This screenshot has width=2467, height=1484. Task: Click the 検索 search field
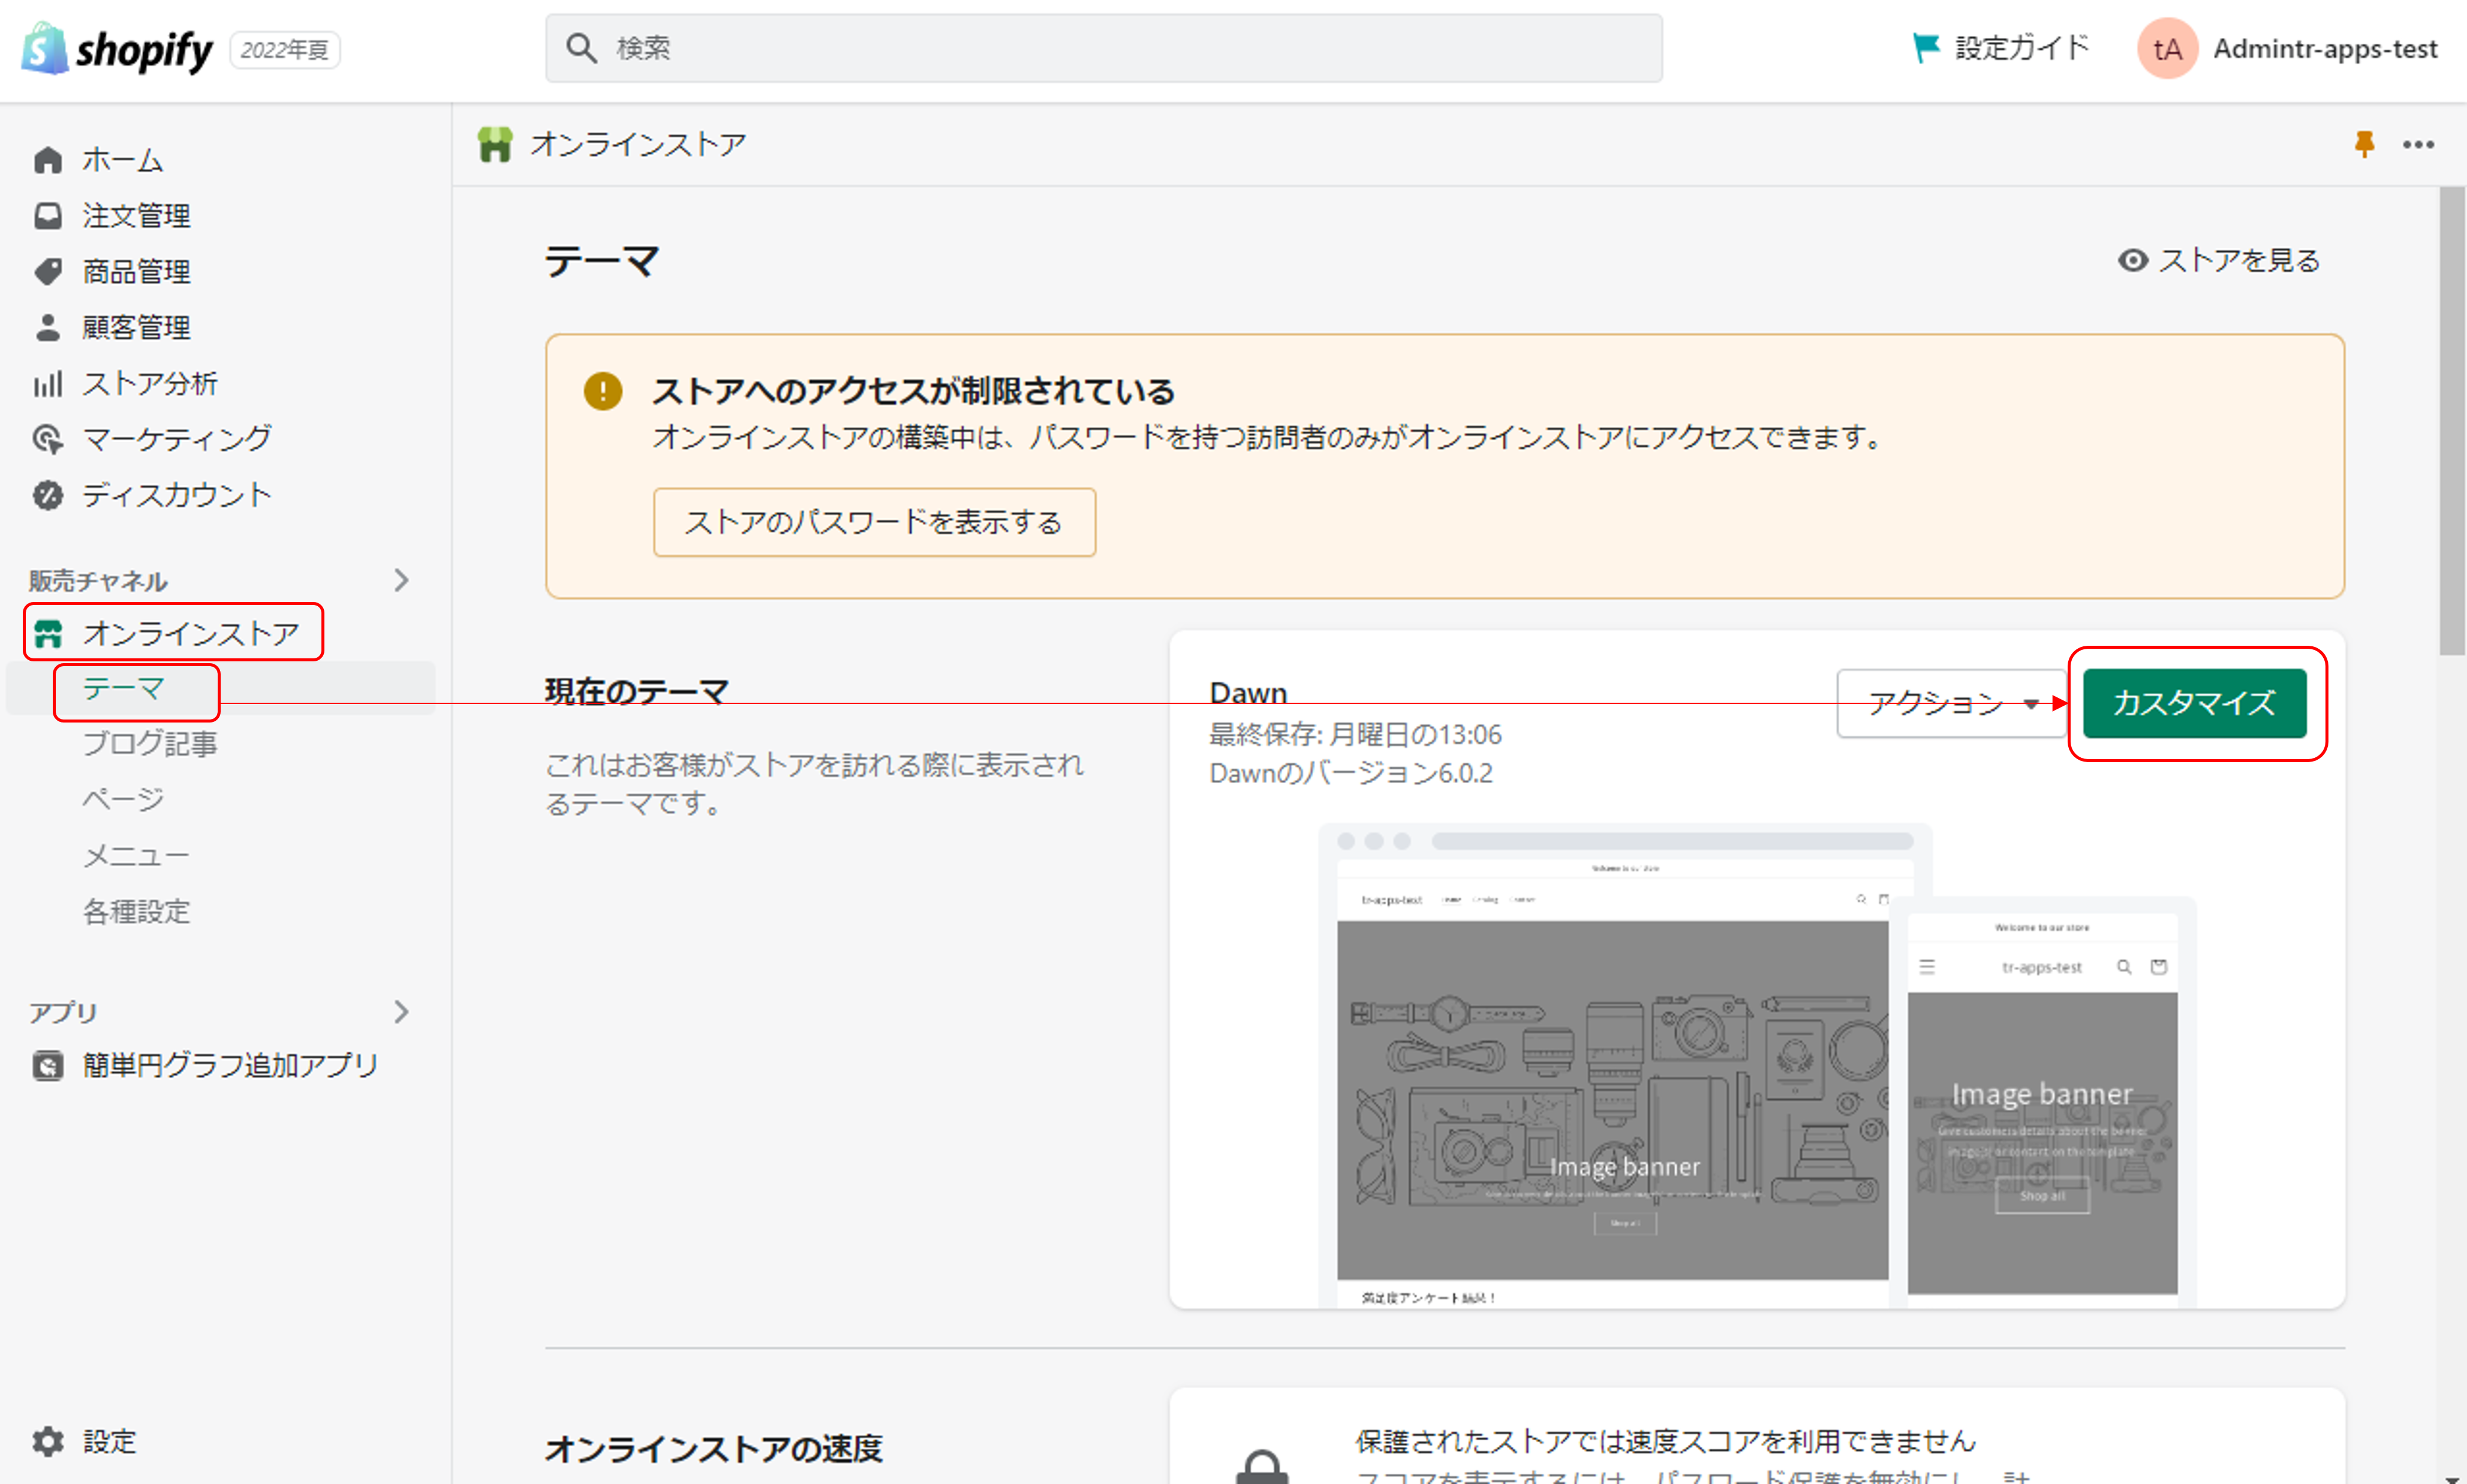tap(1103, 48)
